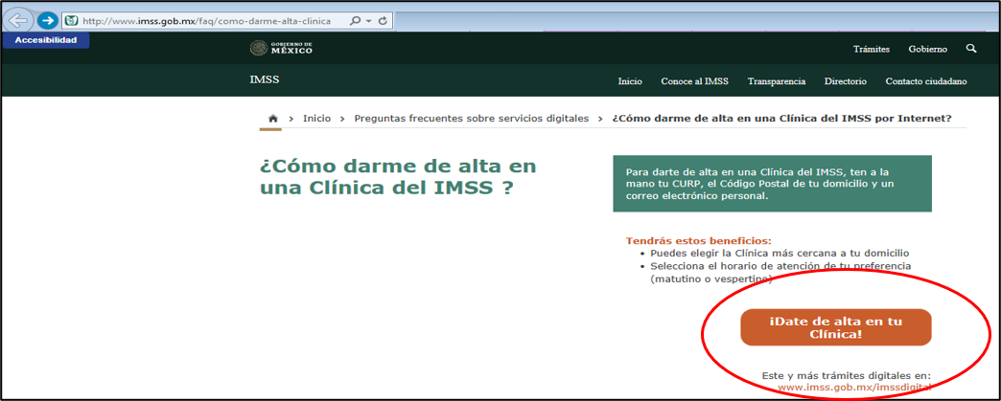This screenshot has height=401, width=1001.
Task: Click the address bar search magnifier icon
Action: point(356,21)
